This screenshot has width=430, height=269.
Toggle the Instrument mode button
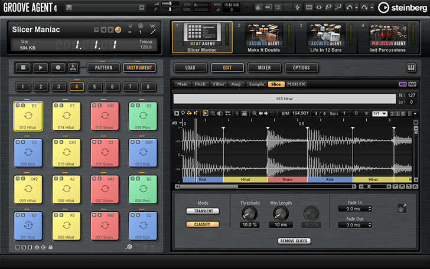[x=139, y=68]
